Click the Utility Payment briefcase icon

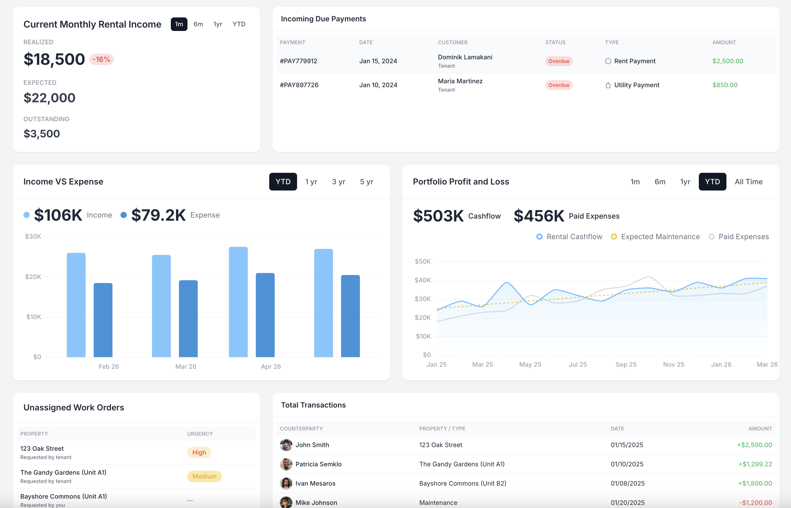pyautogui.click(x=608, y=85)
